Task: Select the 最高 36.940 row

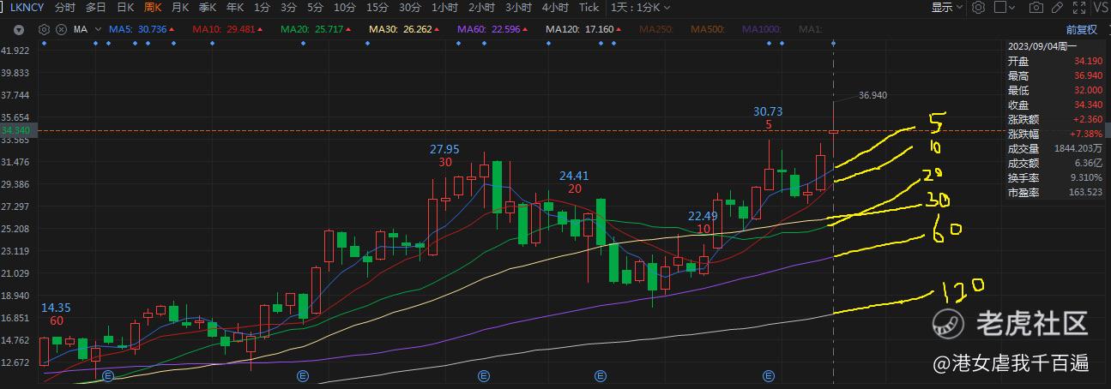Action: click(1056, 76)
